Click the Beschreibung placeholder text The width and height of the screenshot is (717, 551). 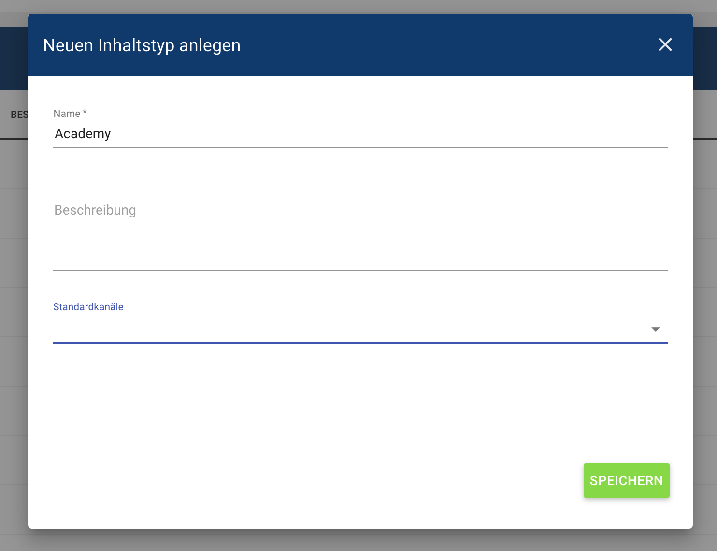pos(95,210)
